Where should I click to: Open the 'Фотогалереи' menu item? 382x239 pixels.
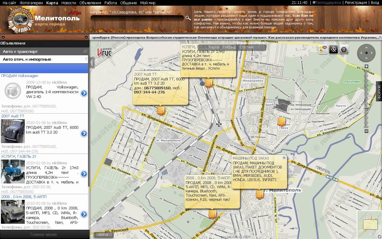(x=31, y=3)
